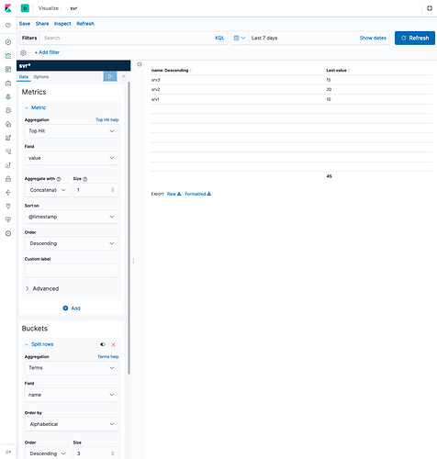Screen dimensions: 437x459
Task: Export the table as Formatted
Action: (x=198, y=194)
